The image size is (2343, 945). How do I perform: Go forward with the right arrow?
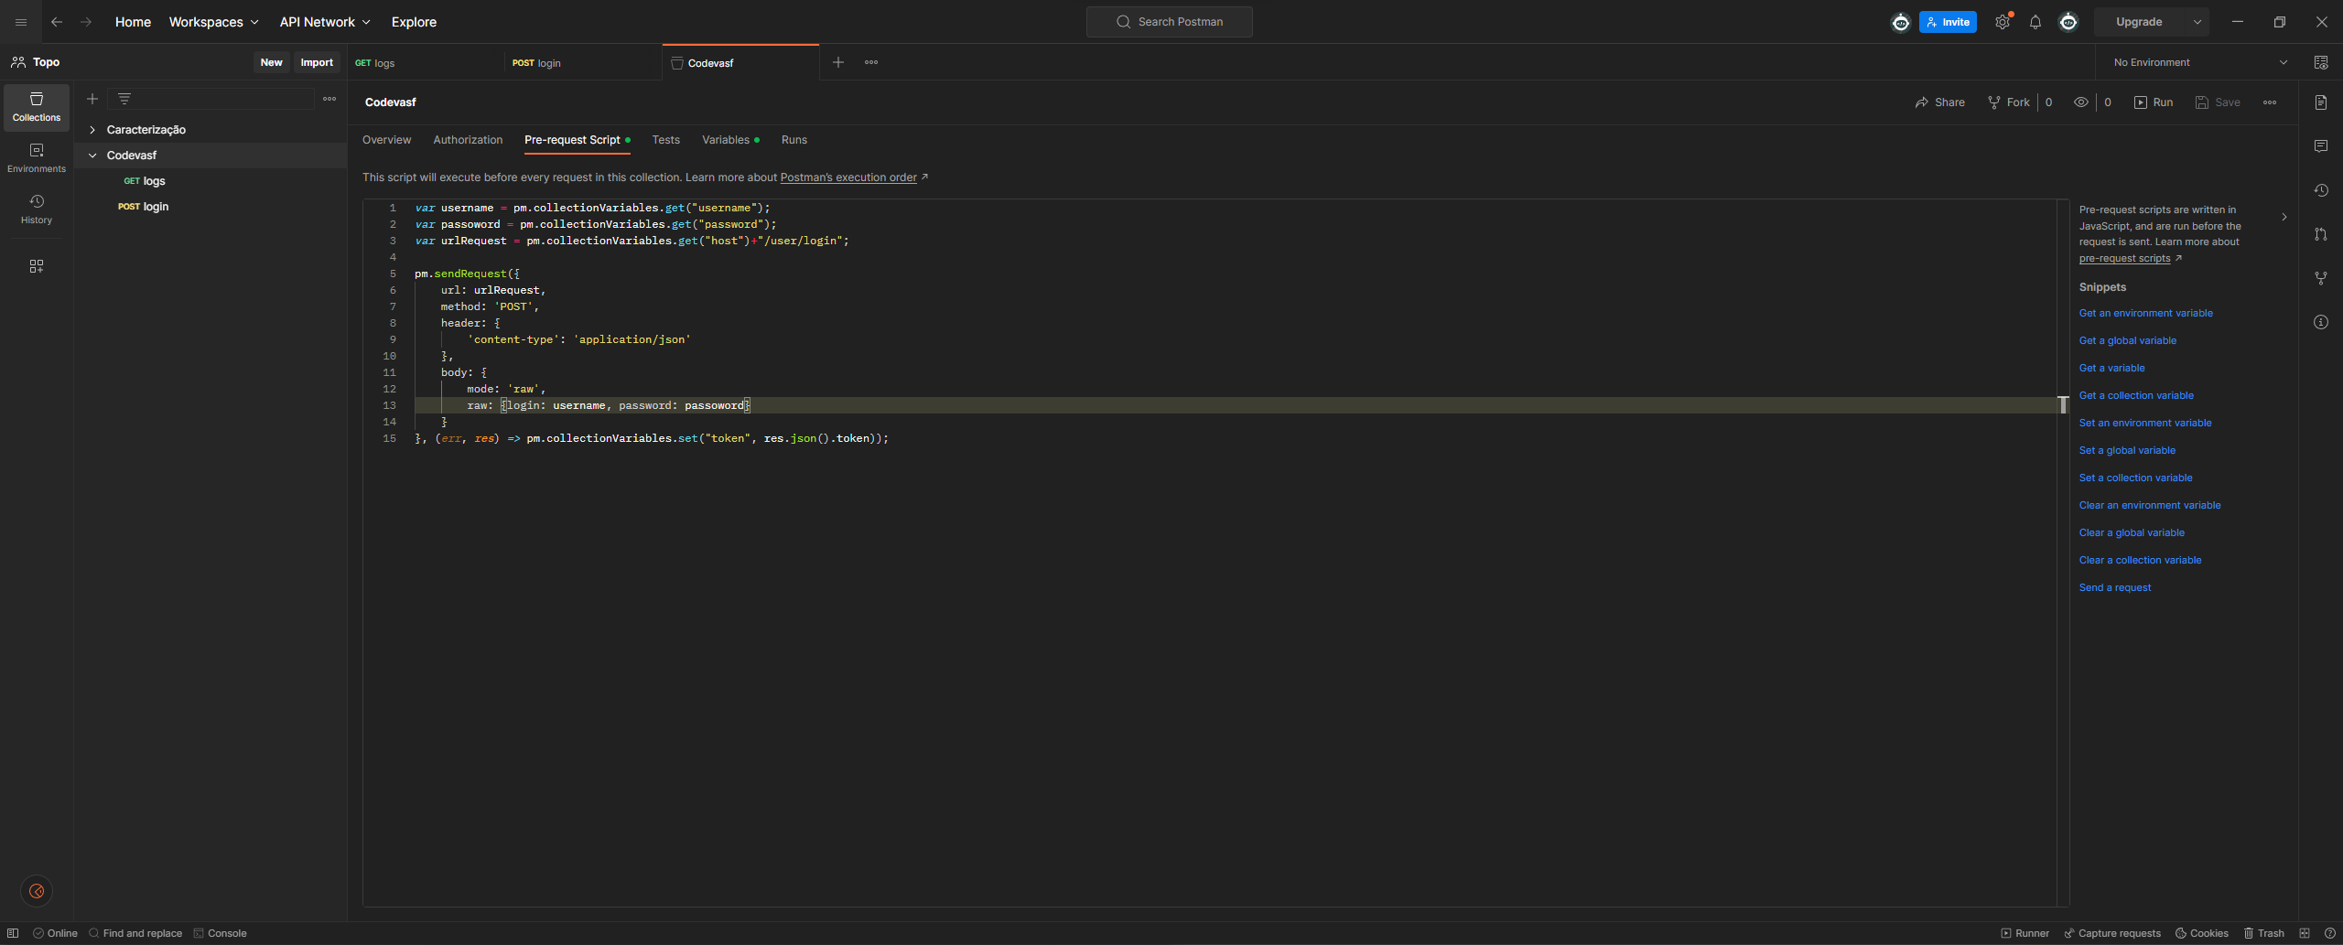click(86, 22)
